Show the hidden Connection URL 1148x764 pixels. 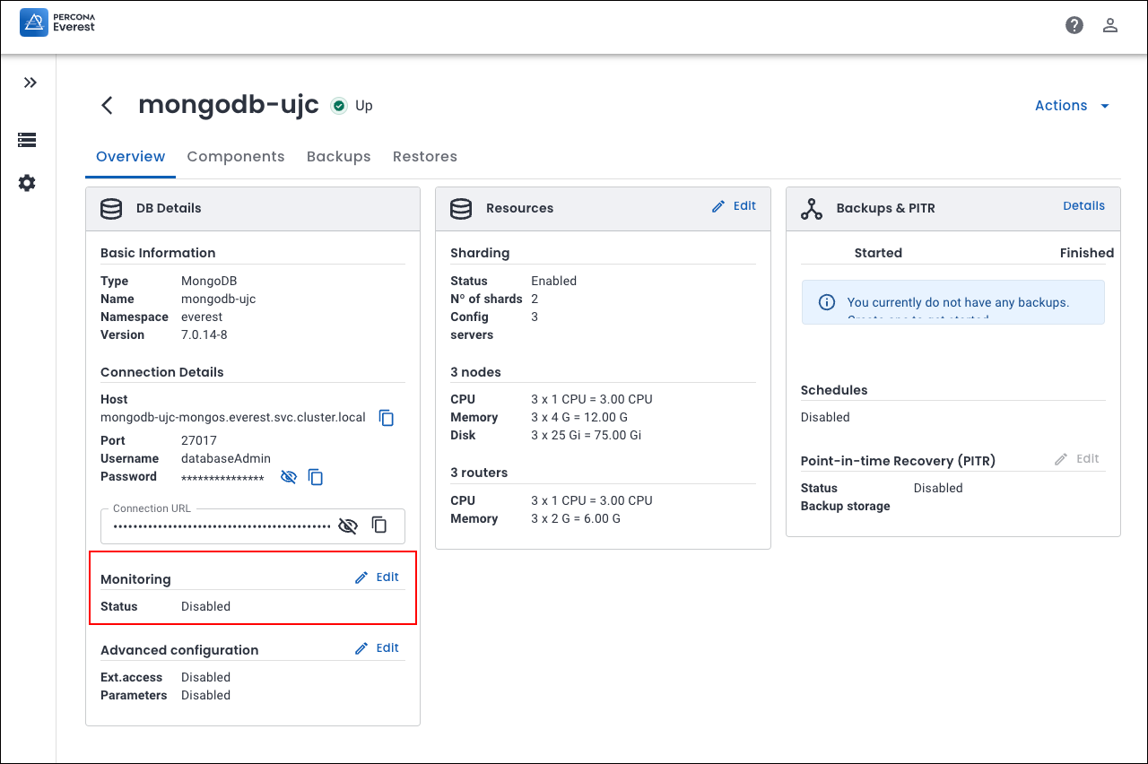[348, 525]
